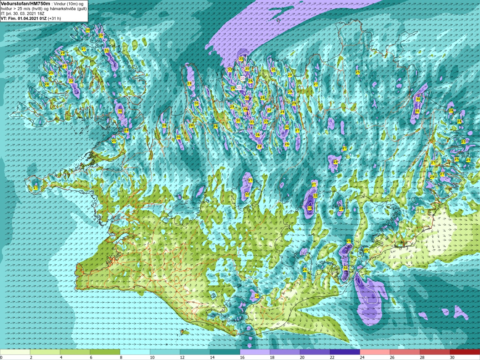Click the 26–28 m/s salmon legend swatch
Image resolution: width=480 pixels, height=360 pixels.
[x=405, y=352]
